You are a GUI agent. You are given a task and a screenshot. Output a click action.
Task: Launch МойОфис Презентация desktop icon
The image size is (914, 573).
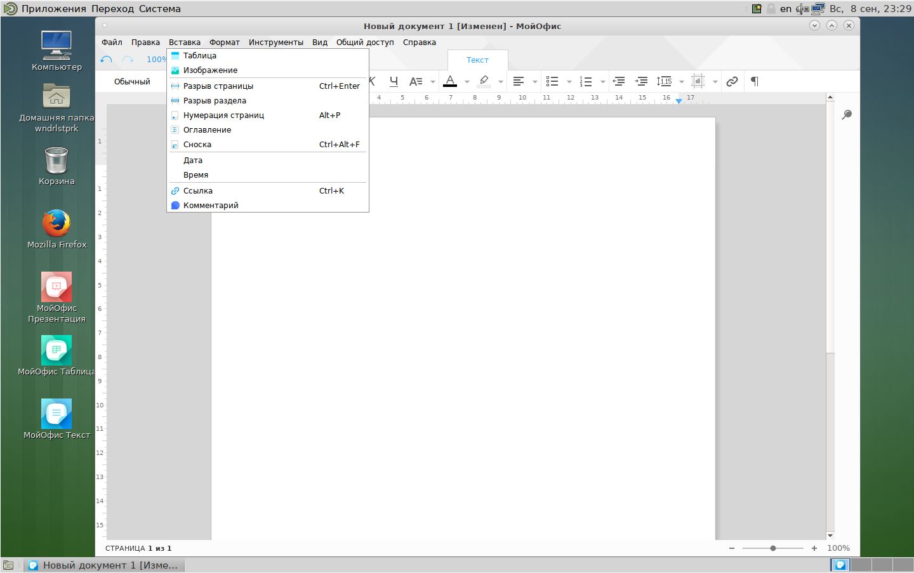tap(56, 298)
